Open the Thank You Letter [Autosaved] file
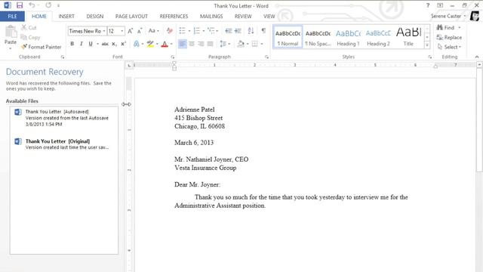 pyautogui.click(x=63, y=118)
